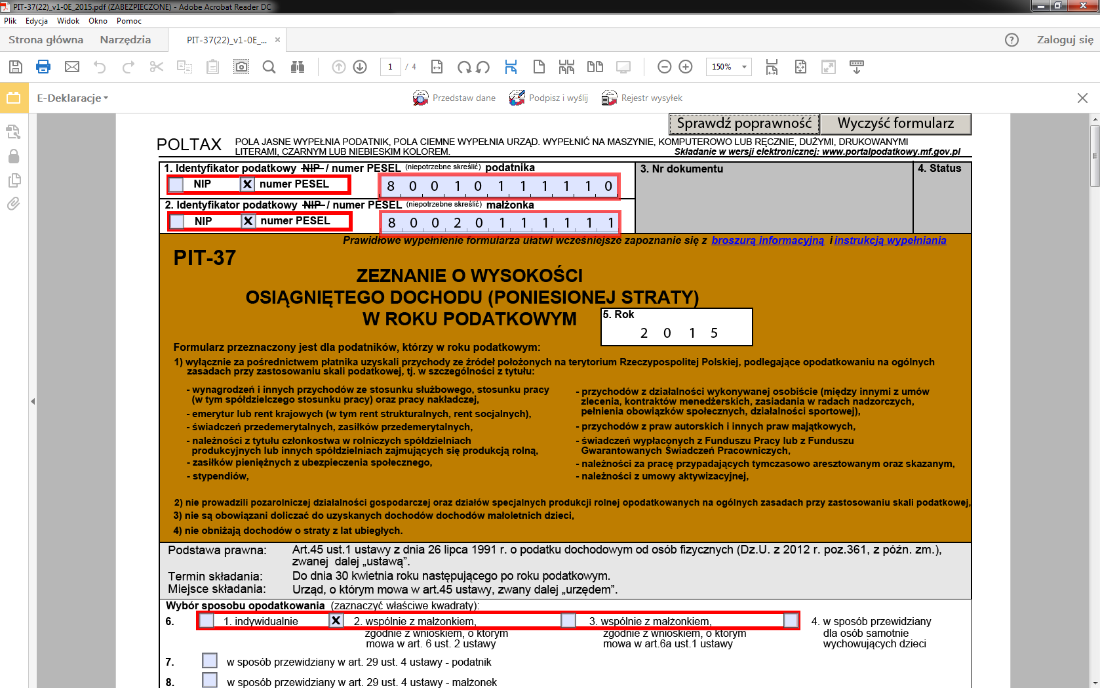
Task: Open the Okno menu
Action: 98,21
